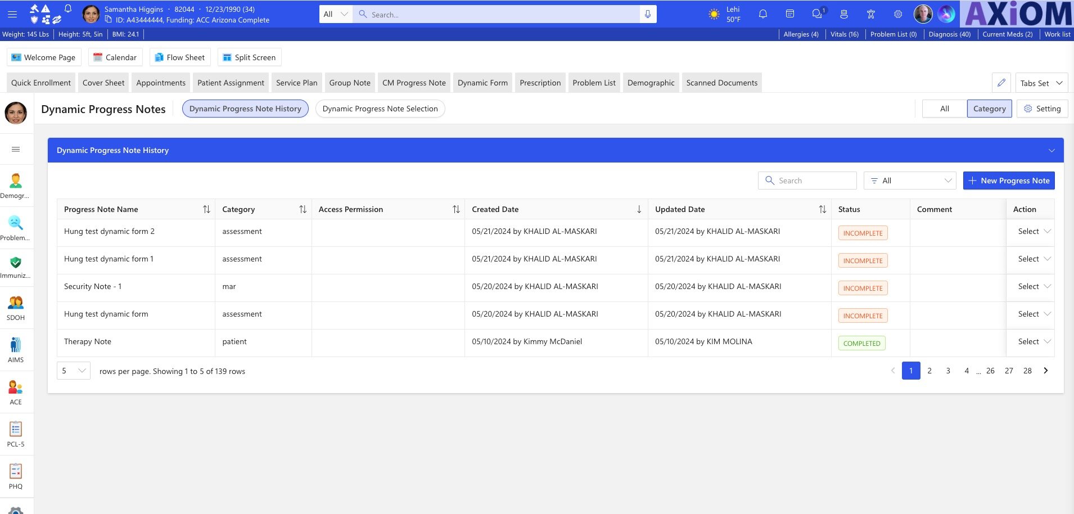Image resolution: width=1074 pixels, height=514 pixels.
Task: Open the AIMS sidebar assessment
Action: [x=16, y=350]
